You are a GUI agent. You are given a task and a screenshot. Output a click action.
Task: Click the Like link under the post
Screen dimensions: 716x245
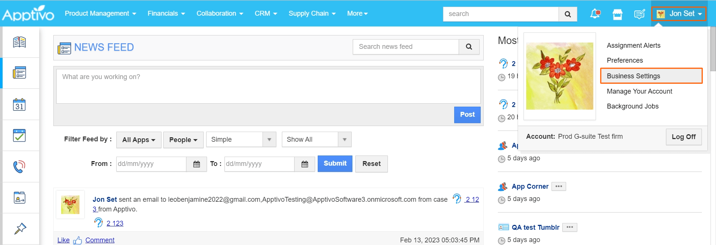pyautogui.click(x=63, y=240)
